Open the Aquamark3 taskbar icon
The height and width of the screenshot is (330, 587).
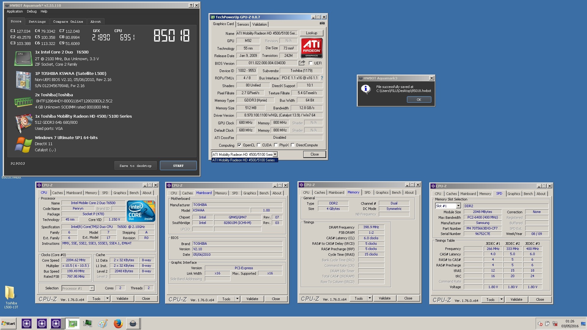(133, 323)
